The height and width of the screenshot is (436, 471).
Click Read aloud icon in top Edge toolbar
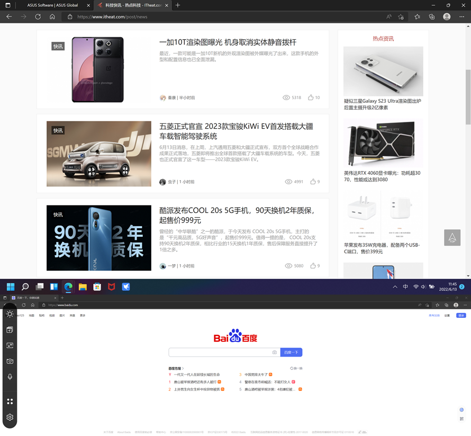389,17
